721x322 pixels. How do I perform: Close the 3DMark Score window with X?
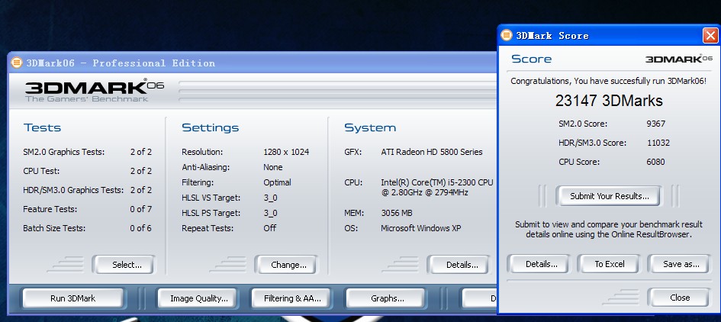(x=710, y=35)
